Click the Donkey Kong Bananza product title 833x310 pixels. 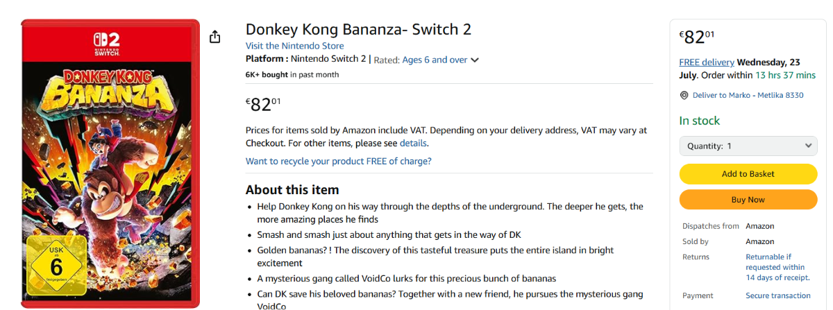tap(358, 29)
